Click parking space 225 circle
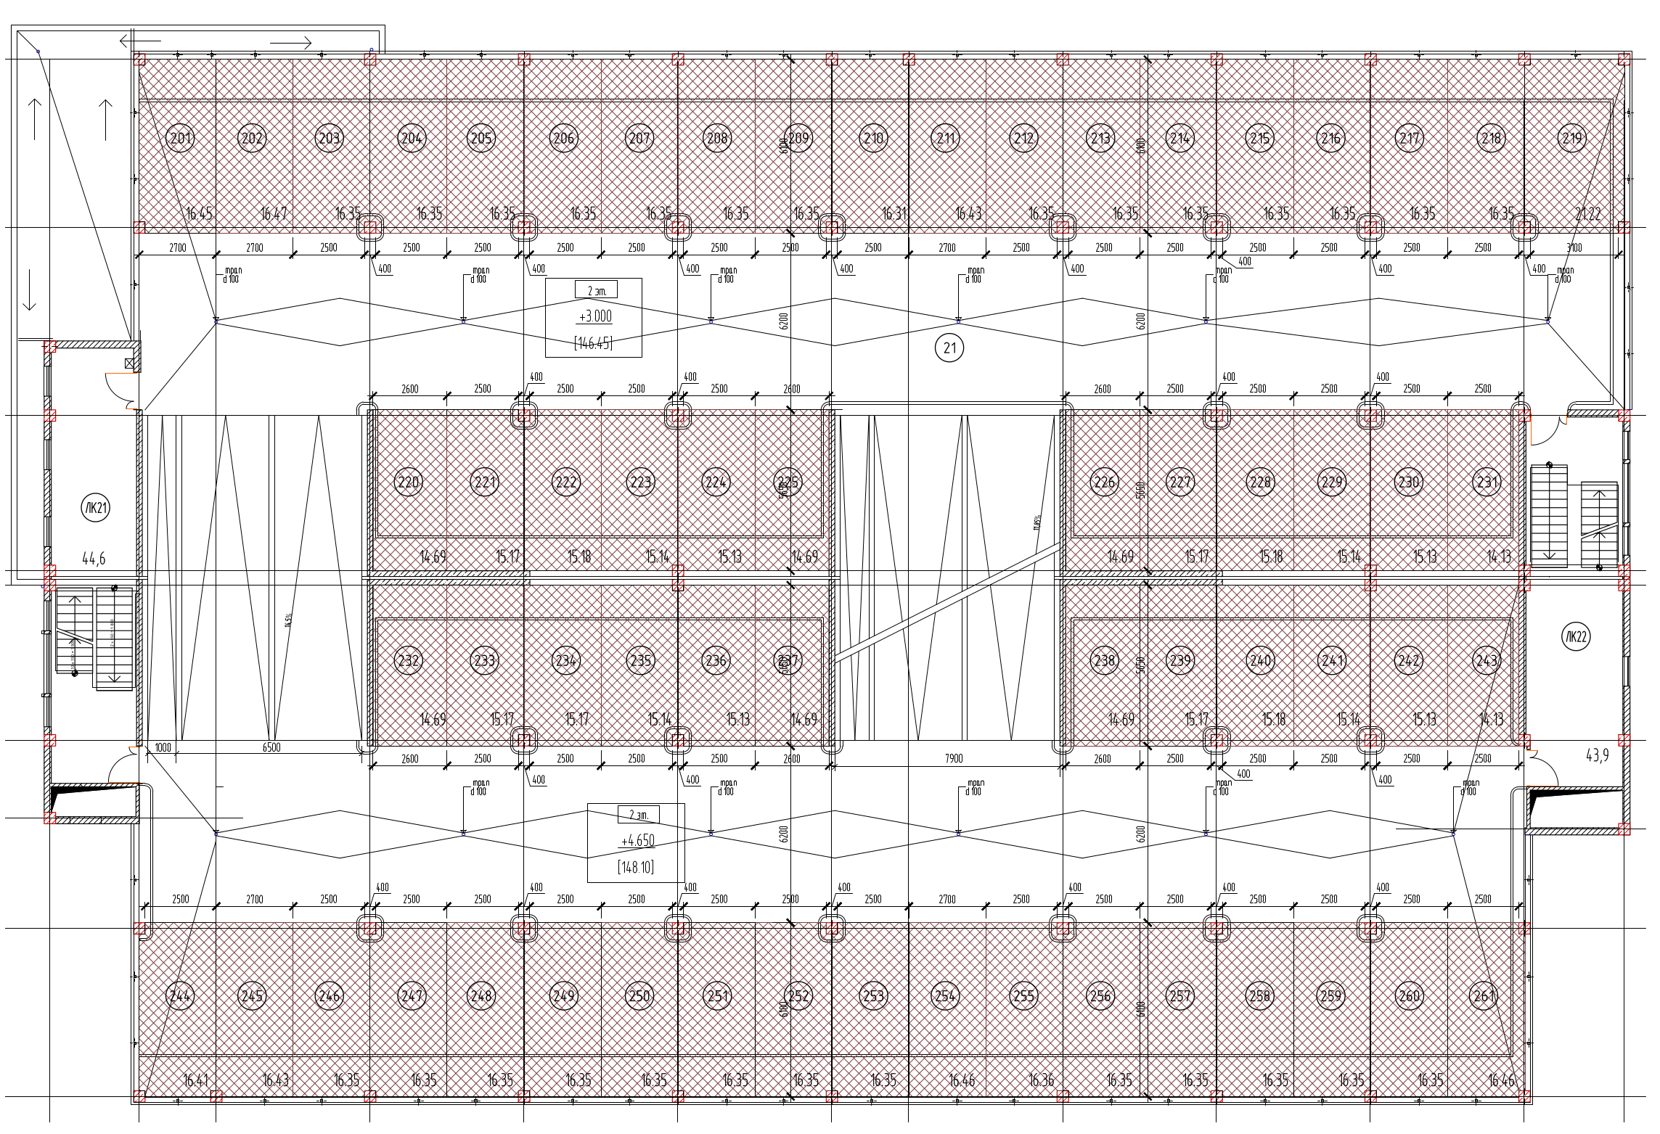Viewport: 1660px width, 1134px height. [x=788, y=482]
